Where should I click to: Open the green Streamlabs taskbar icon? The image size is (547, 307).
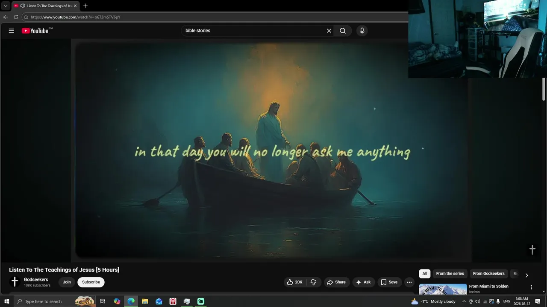point(201,301)
